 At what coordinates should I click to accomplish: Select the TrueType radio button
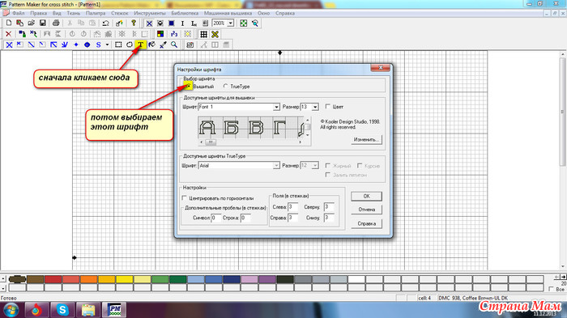226,87
